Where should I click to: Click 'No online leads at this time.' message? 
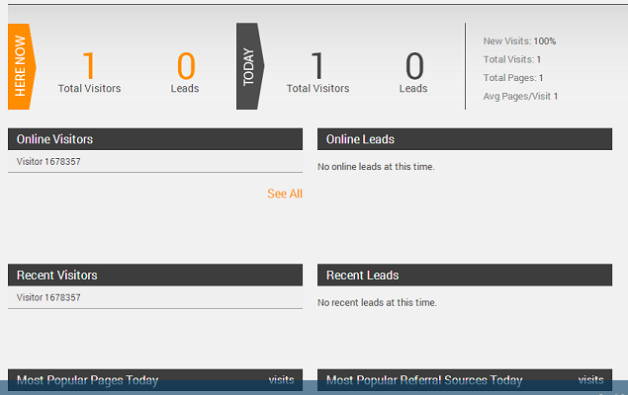tap(376, 167)
